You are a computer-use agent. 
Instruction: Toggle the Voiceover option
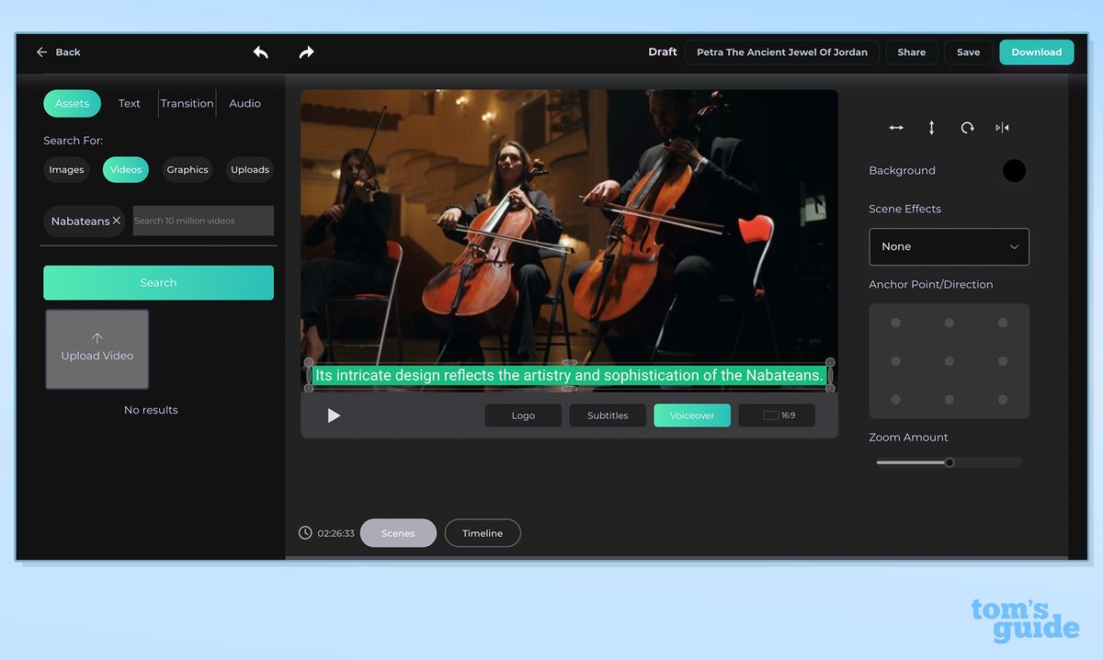pos(691,415)
